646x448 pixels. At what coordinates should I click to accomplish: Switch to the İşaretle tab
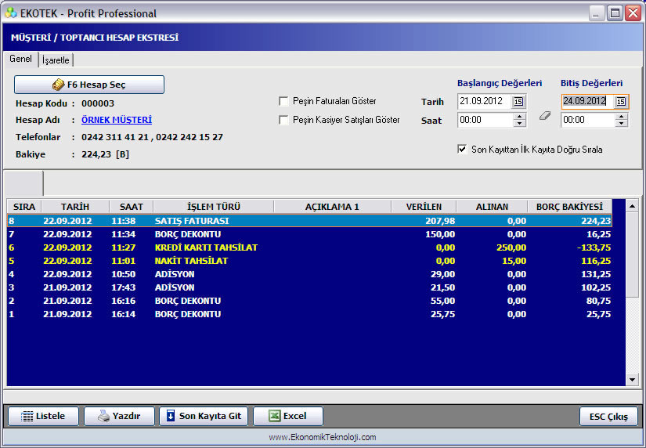coord(56,60)
